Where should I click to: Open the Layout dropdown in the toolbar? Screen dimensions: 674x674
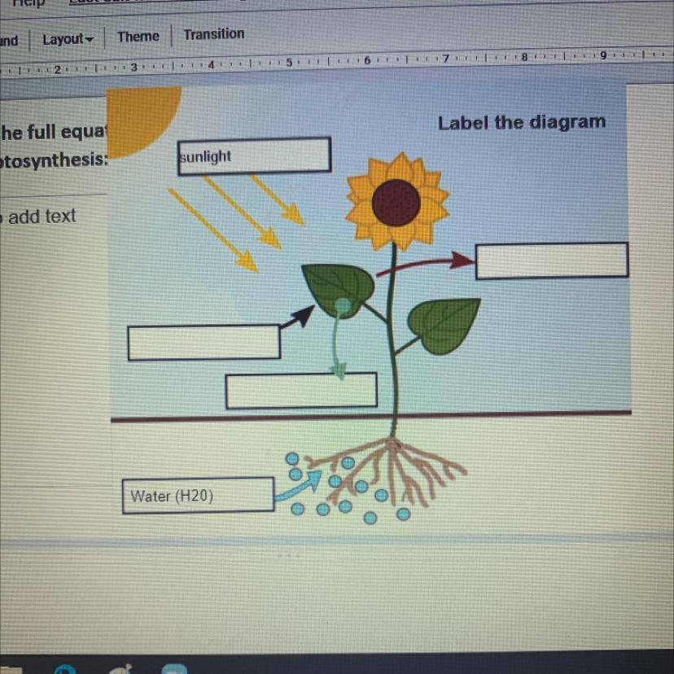(x=65, y=37)
